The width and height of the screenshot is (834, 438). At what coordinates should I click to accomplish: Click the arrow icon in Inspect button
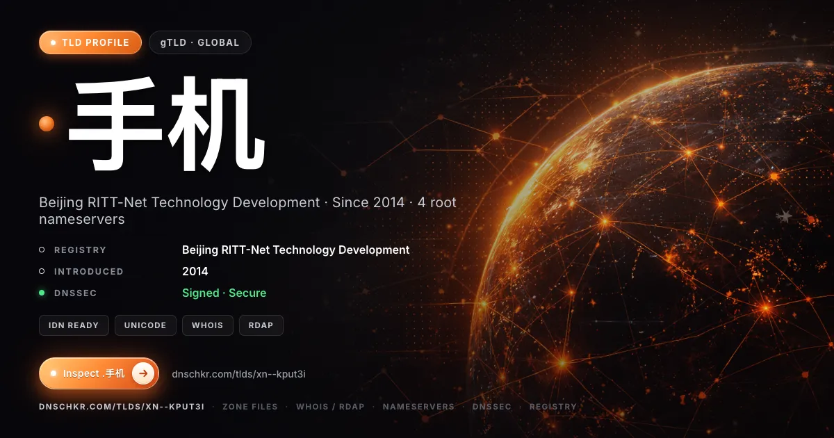pos(143,373)
